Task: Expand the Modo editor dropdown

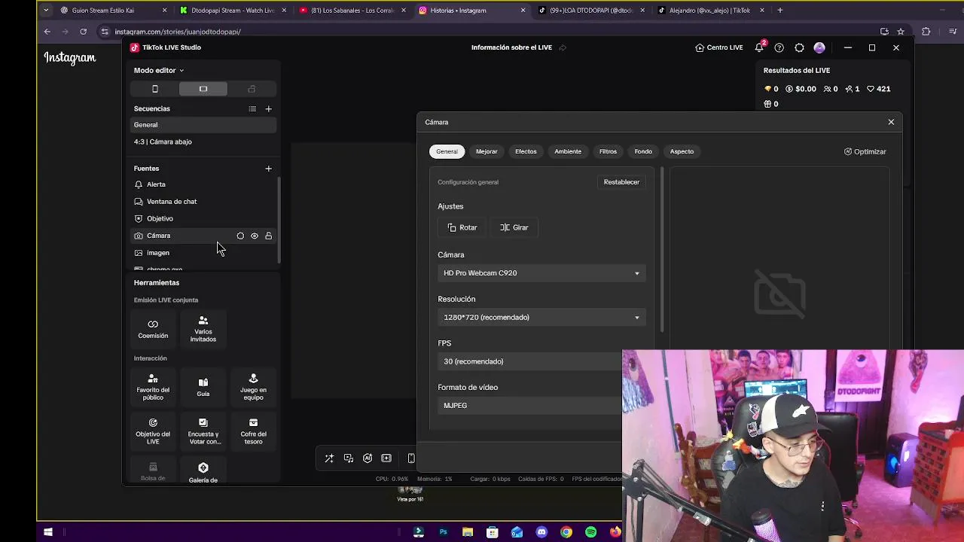Action: [159, 70]
